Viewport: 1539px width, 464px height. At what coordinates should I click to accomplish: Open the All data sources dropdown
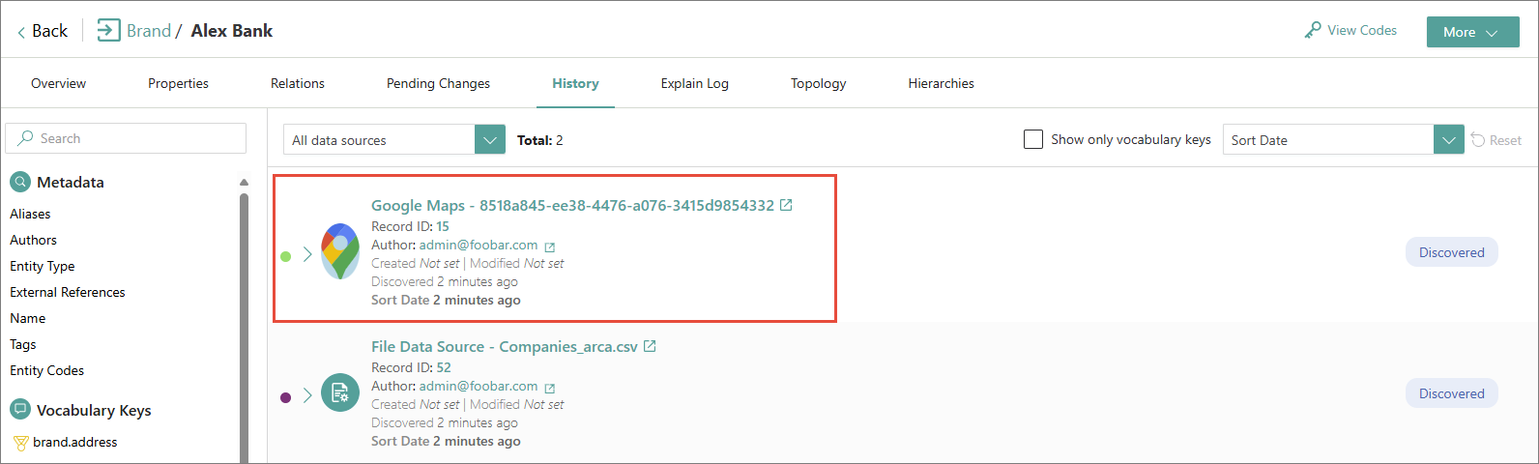point(394,139)
